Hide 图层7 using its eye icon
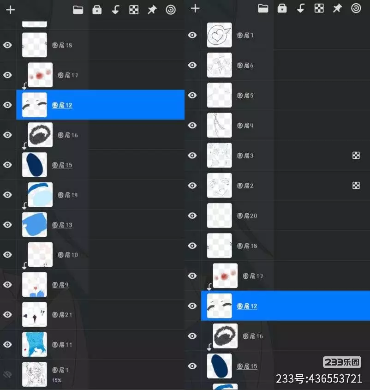The width and height of the screenshot is (370, 390). pyautogui.click(x=192, y=35)
